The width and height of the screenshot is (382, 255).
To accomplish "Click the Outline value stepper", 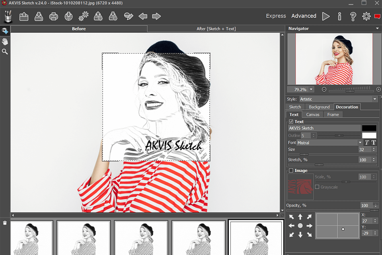I will coord(314,135).
